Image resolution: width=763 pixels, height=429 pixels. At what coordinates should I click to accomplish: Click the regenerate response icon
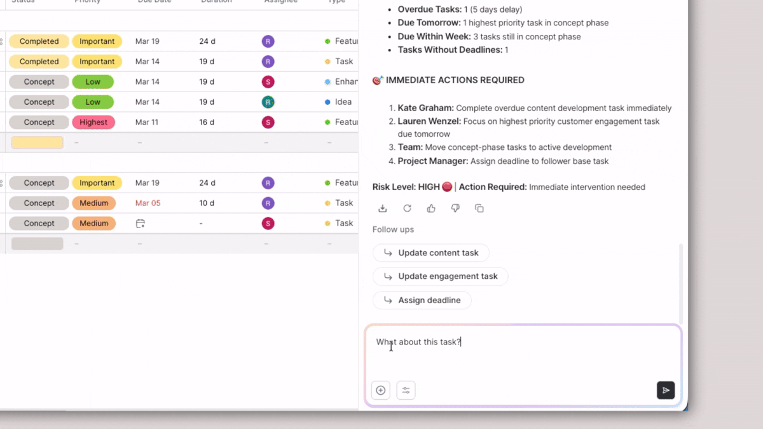point(407,208)
